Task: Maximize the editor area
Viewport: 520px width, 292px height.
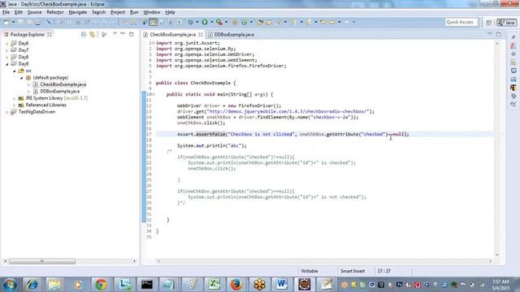Action: 499,34
